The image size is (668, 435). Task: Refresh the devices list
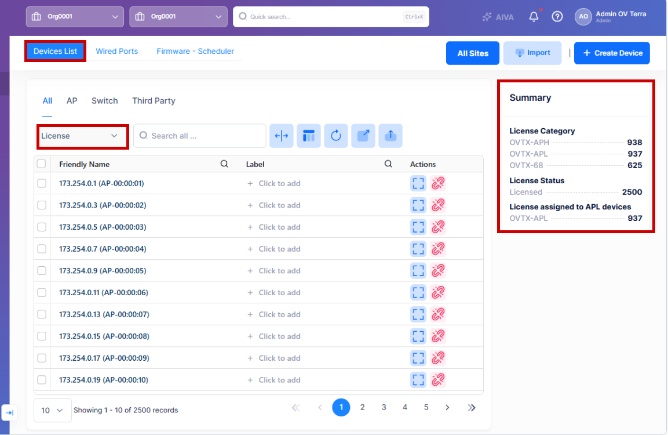click(335, 136)
